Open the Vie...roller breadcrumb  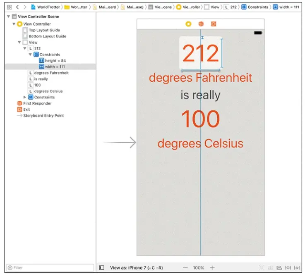(x=188, y=7)
